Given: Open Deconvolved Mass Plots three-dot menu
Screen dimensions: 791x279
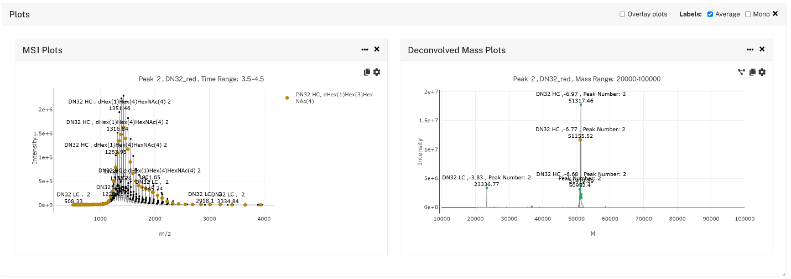Looking at the screenshot, I should 750,49.
